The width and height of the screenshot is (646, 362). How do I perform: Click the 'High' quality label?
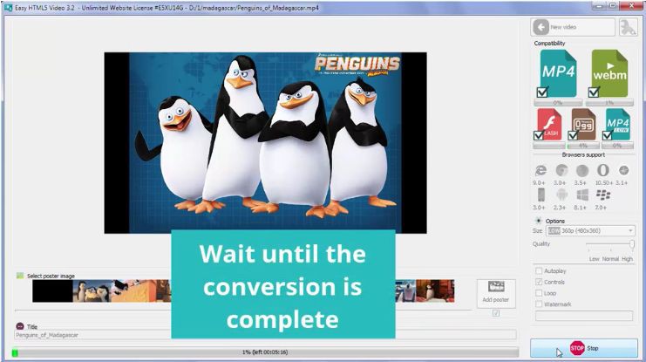tap(627, 259)
